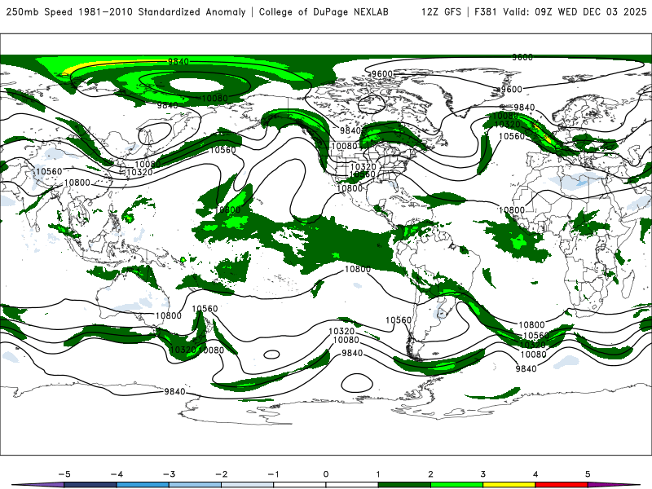Click the yellow 3-to-4 colorbar segment
The image size is (652, 489).
(x=509, y=485)
